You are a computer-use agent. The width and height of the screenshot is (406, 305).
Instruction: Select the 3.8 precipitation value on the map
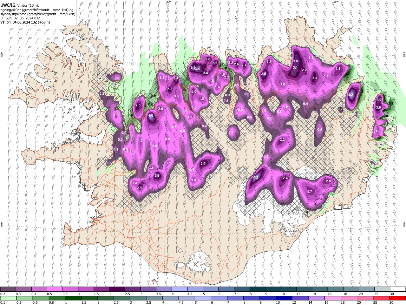pos(157,175)
